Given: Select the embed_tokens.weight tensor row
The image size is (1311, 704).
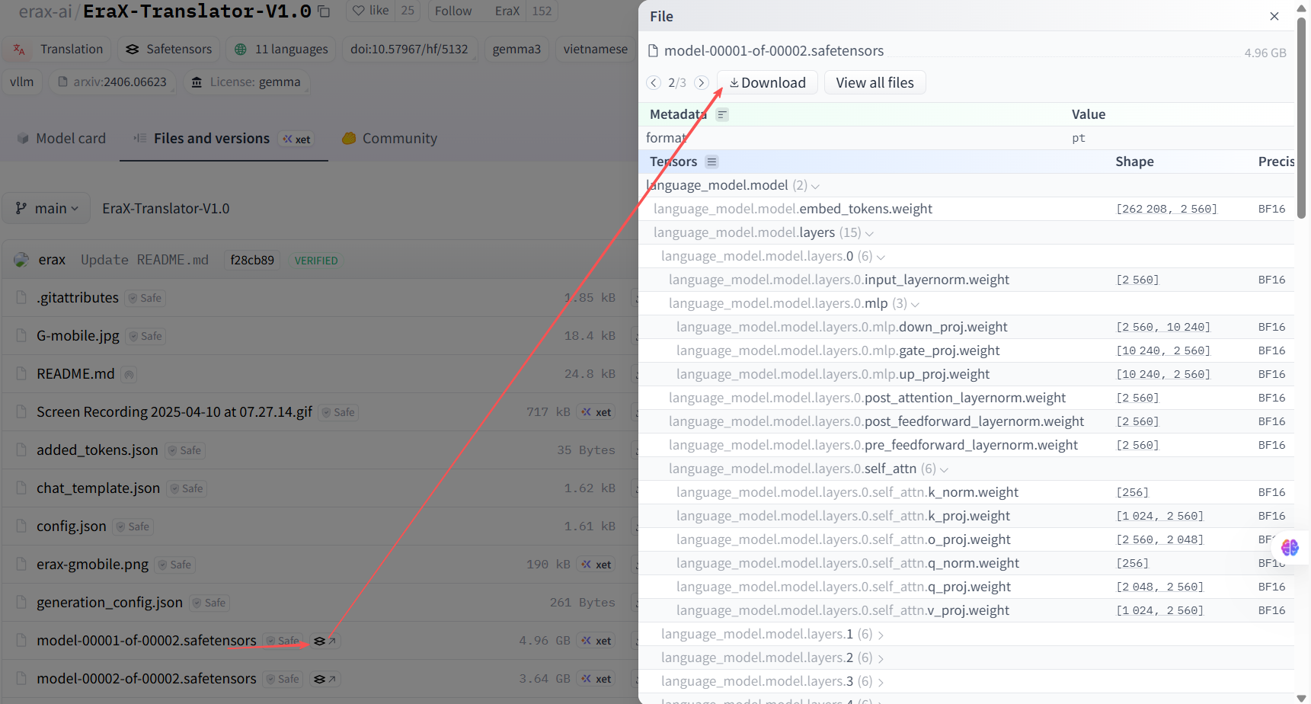Looking at the screenshot, I should (x=966, y=209).
